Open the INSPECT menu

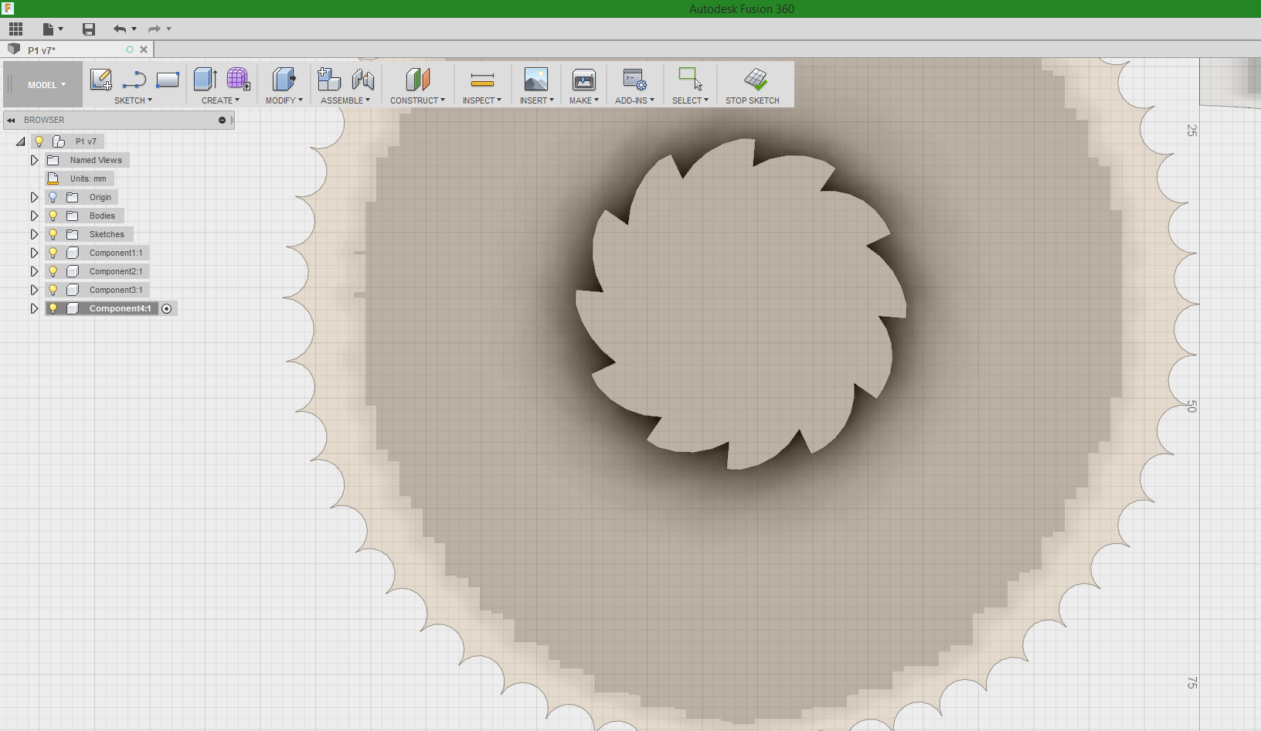pyautogui.click(x=482, y=100)
